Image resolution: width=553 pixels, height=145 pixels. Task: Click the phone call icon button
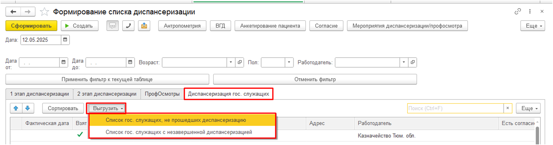tap(128, 26)
